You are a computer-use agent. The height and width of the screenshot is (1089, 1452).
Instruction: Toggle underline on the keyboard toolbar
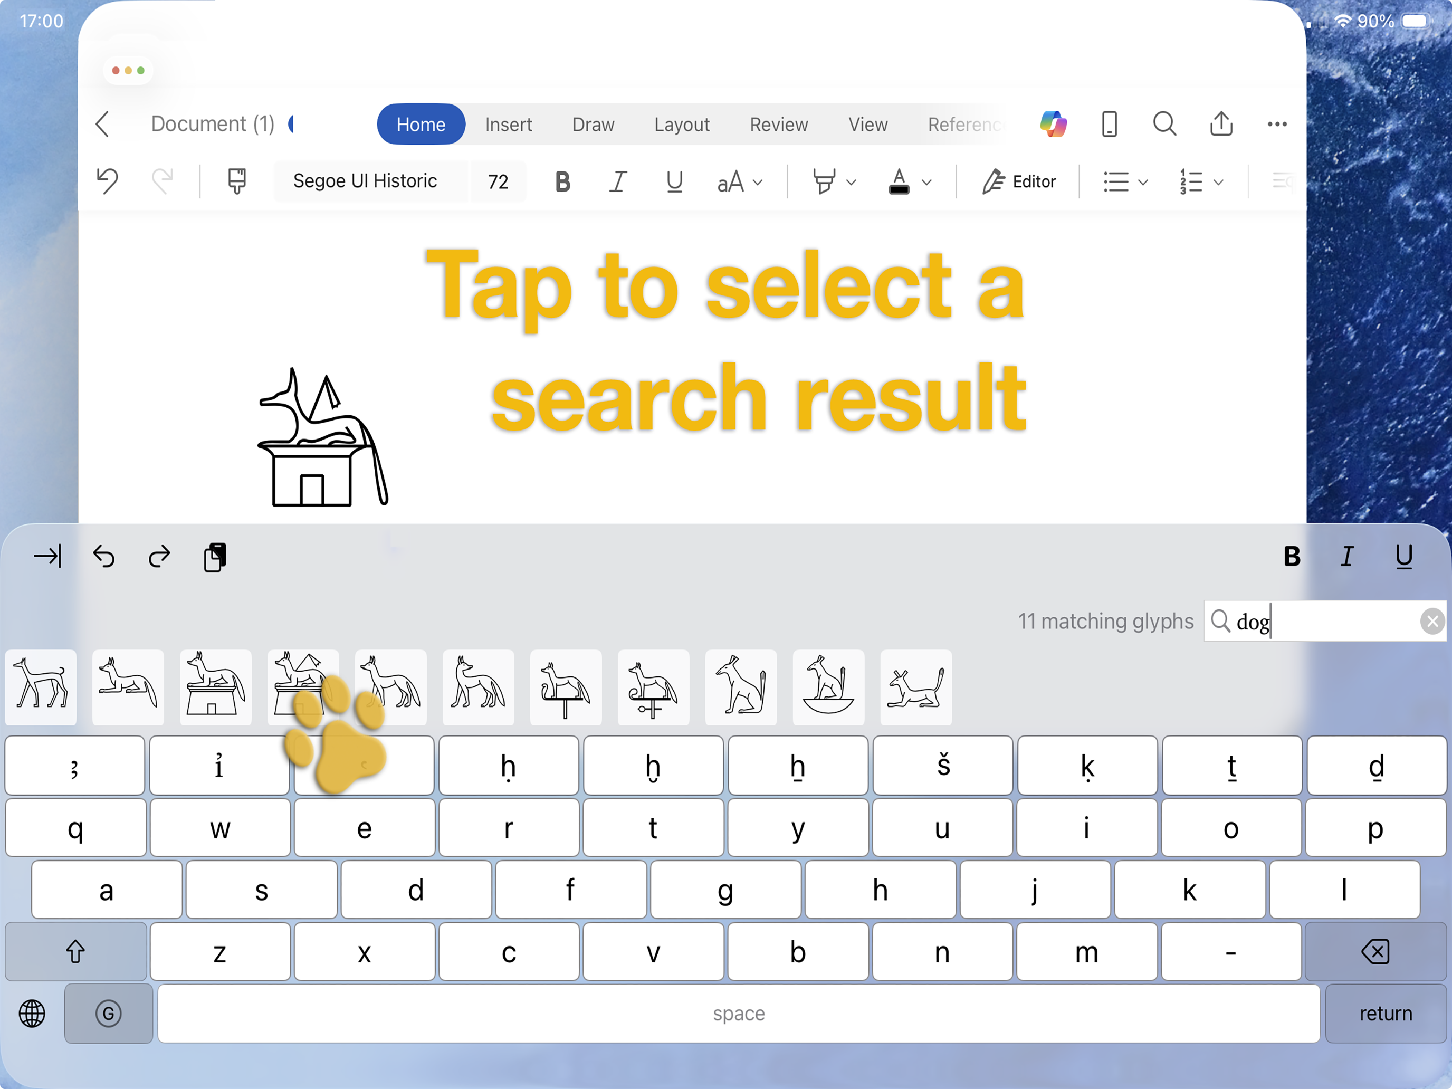[1403, 556]
